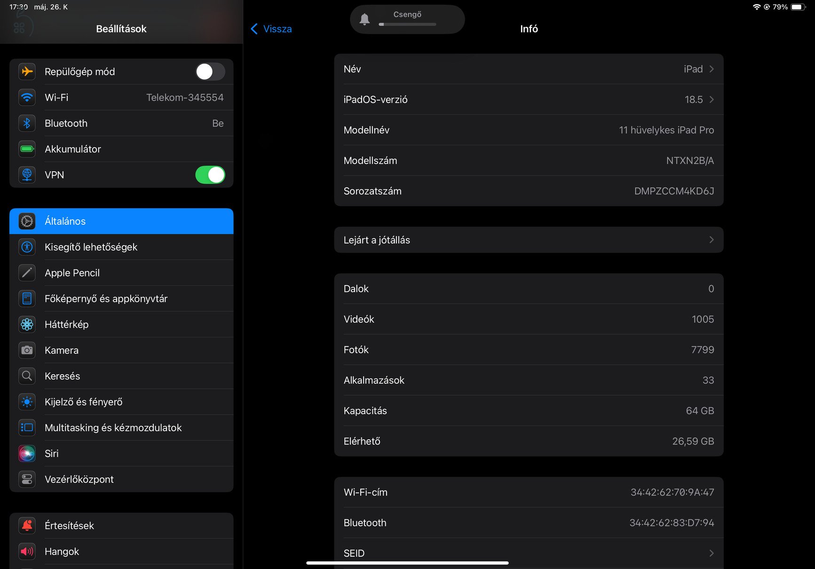Image resolution: width=815 pixels, height=569 pixels.
Task: Open Wi-Fi Telekom-345554 network settings
Action: [x=121, y=97]
